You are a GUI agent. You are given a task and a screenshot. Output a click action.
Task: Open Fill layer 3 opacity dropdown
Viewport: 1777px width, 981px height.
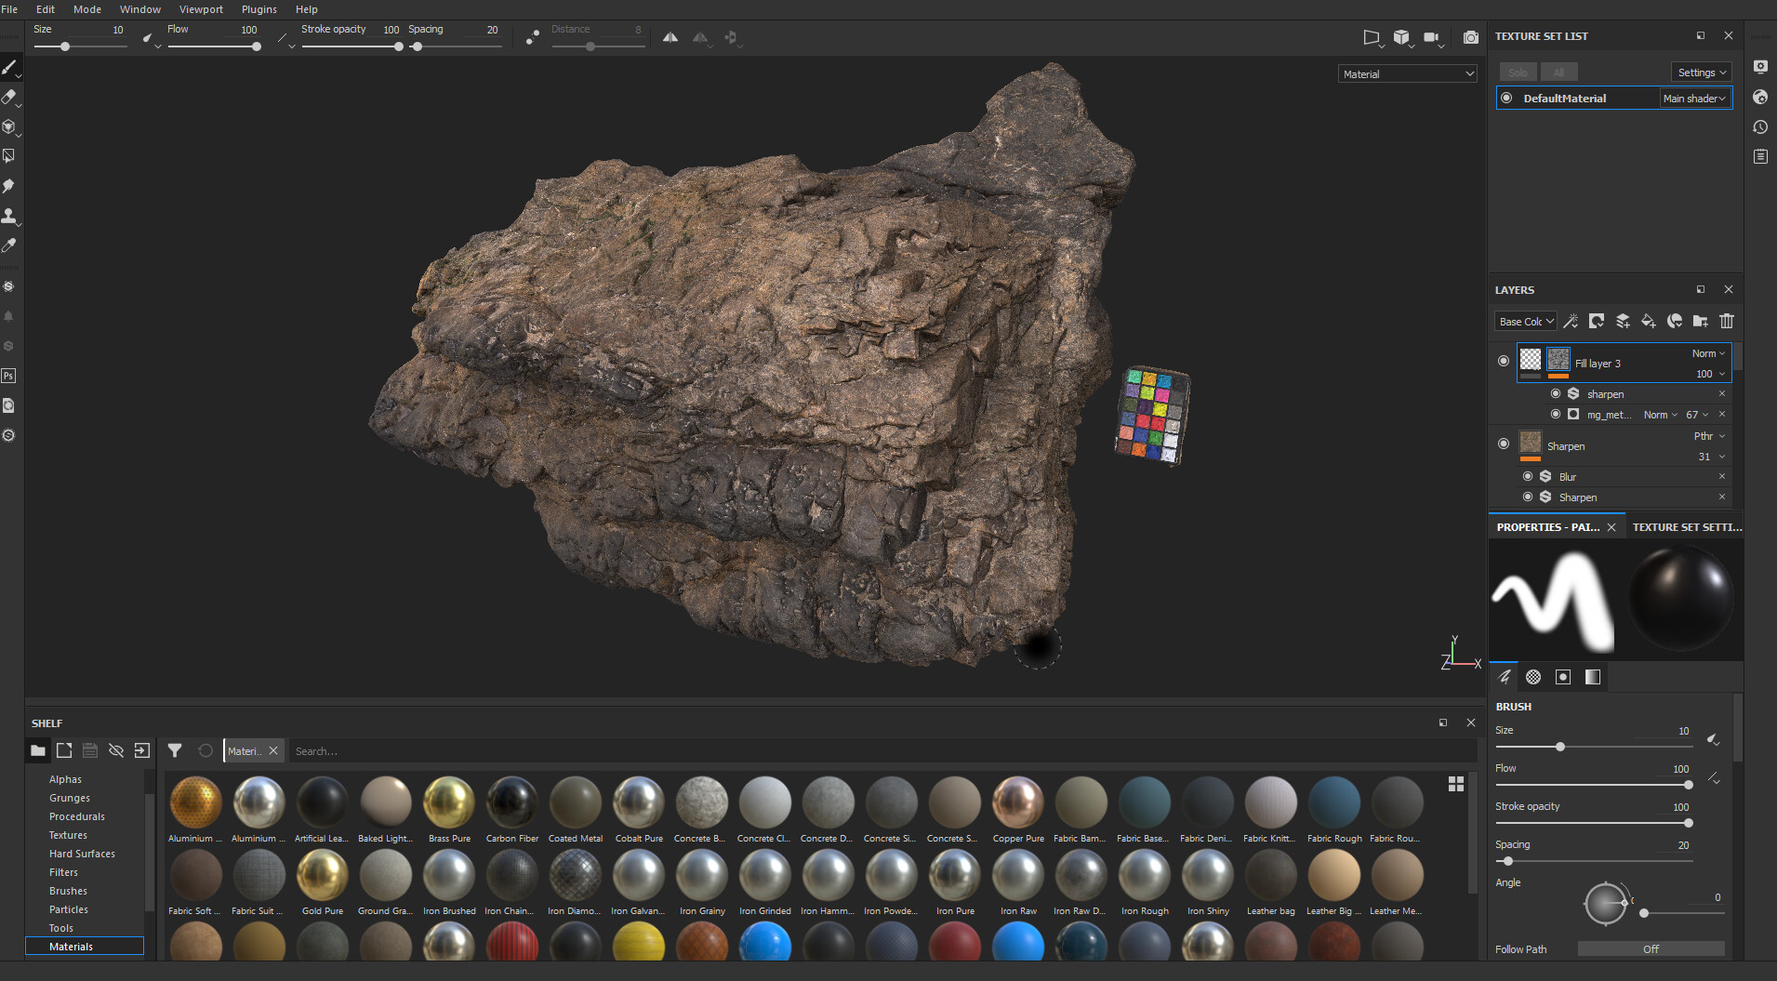click(1710, 374)
